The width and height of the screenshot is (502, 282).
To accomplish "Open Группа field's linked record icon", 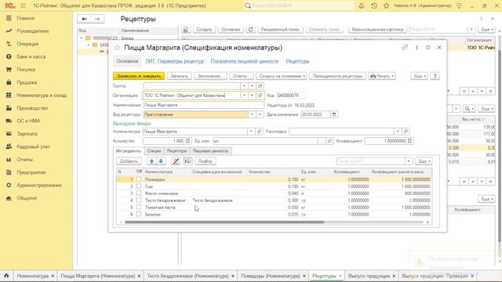I will click(x=260, y=85).
